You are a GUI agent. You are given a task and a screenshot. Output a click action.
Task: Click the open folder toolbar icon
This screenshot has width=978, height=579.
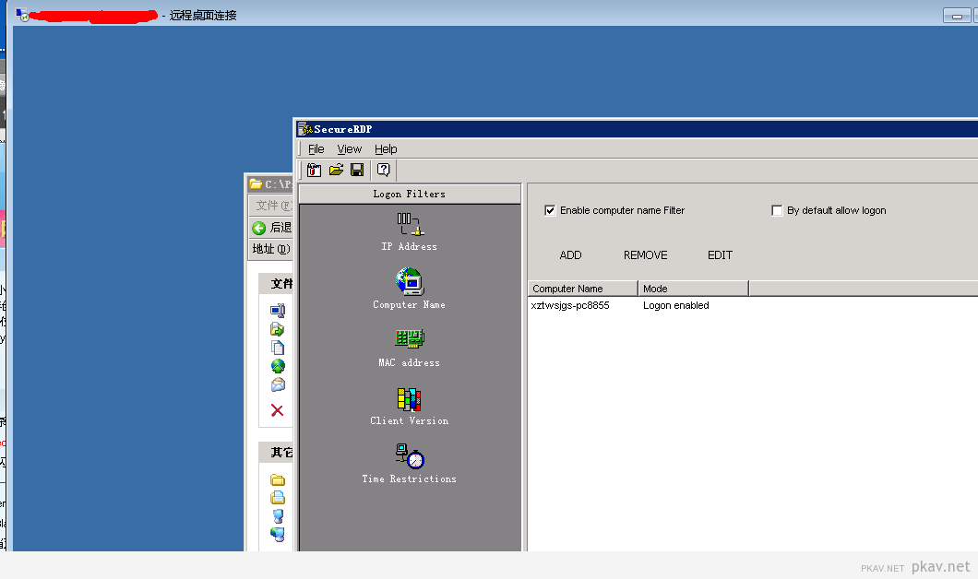(336, 170)
